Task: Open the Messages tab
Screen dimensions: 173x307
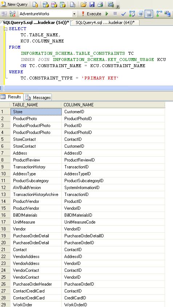Action: pyautogui.click(x=38, y=97)
